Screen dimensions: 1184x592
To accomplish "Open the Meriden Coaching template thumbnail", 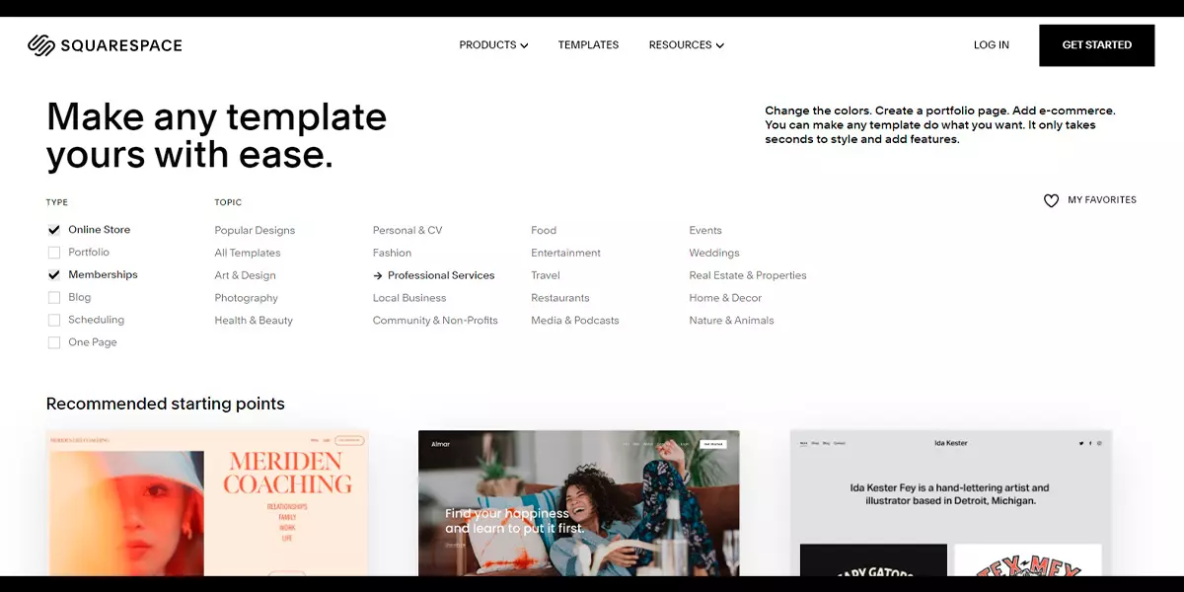I will [x=207, y=503].
